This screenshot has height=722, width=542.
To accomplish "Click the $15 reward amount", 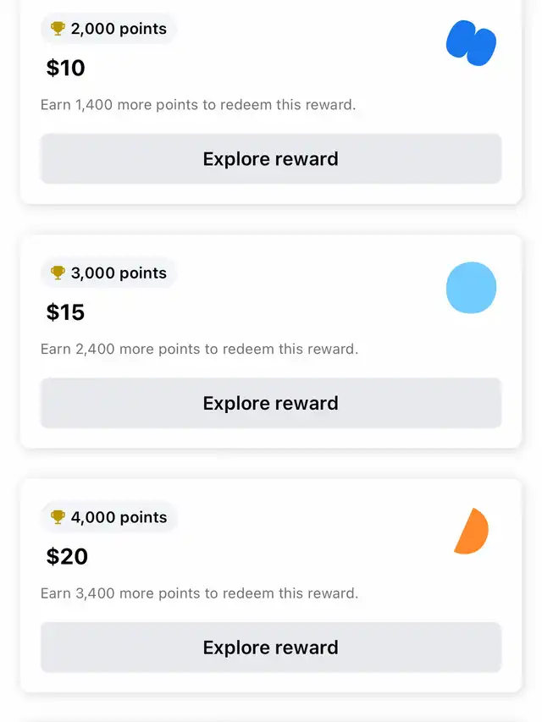I will tap(65, 311).
